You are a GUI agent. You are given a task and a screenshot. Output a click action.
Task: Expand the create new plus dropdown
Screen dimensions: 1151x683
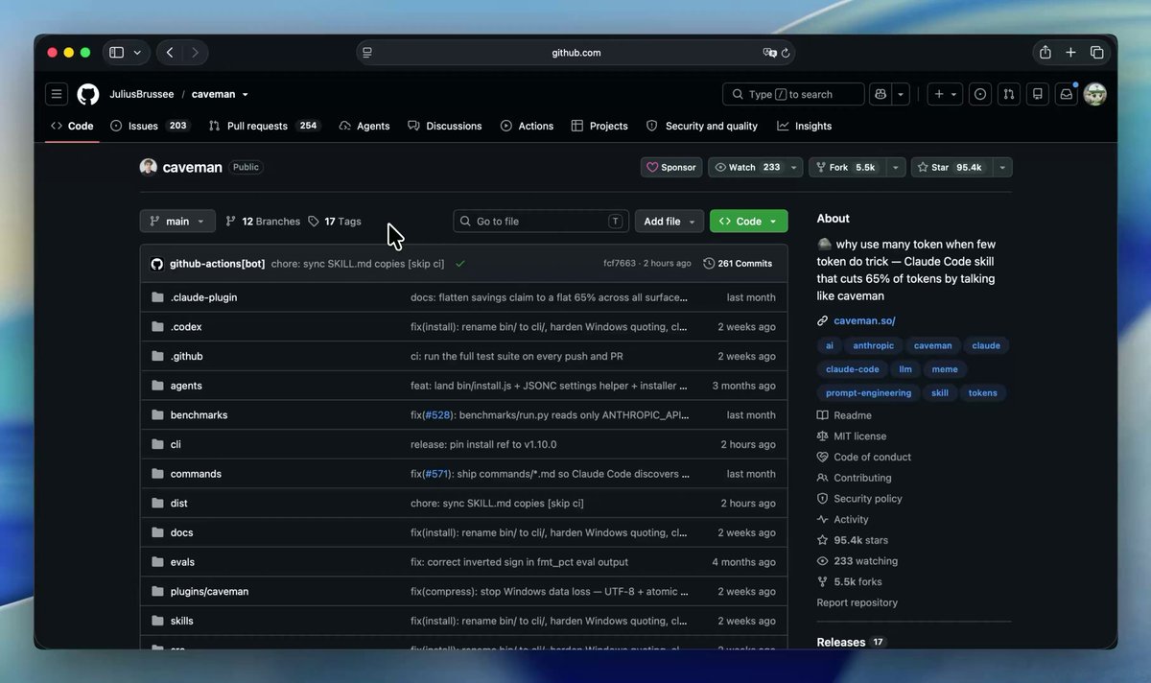945,94
